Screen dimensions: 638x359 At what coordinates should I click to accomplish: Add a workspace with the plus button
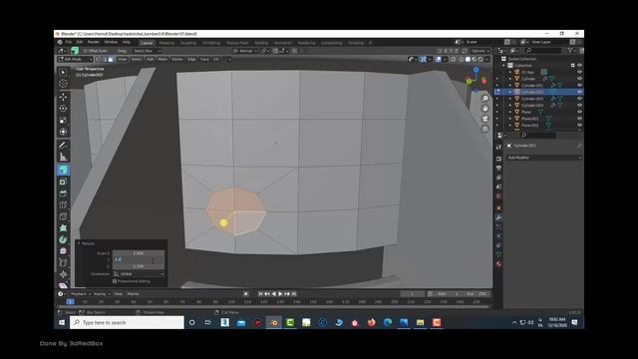pos(370,43)
